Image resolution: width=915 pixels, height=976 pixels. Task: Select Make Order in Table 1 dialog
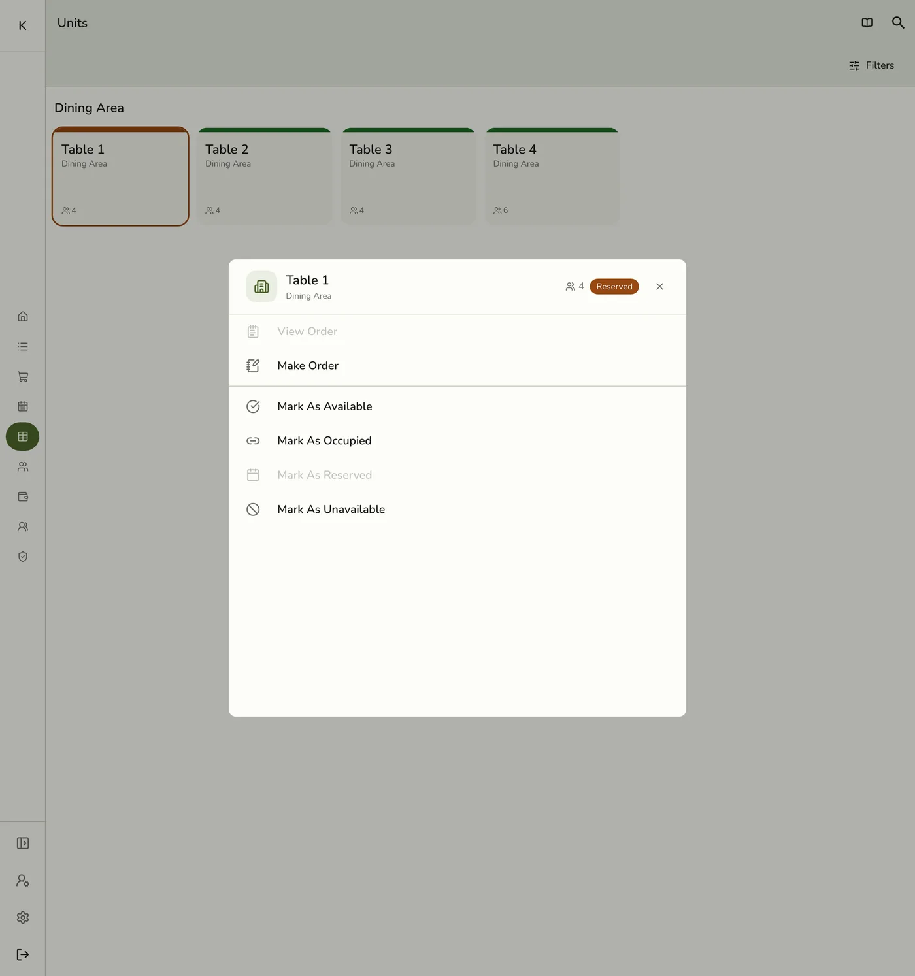click(x=457, y=366)
